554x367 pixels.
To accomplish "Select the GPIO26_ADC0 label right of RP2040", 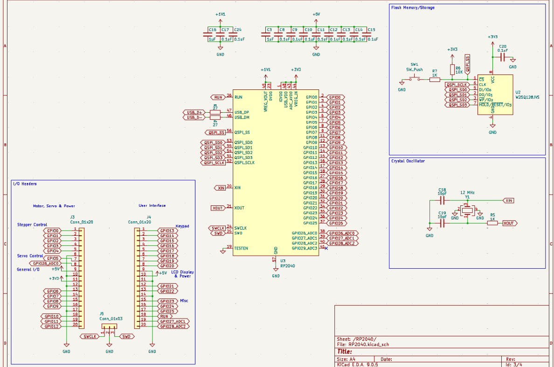I will [342, 233].
